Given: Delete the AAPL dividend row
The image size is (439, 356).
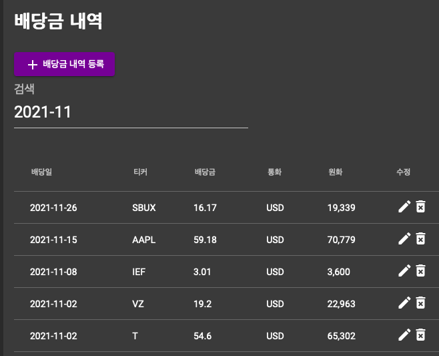Looking at the screenshot, I should [420, 238].
